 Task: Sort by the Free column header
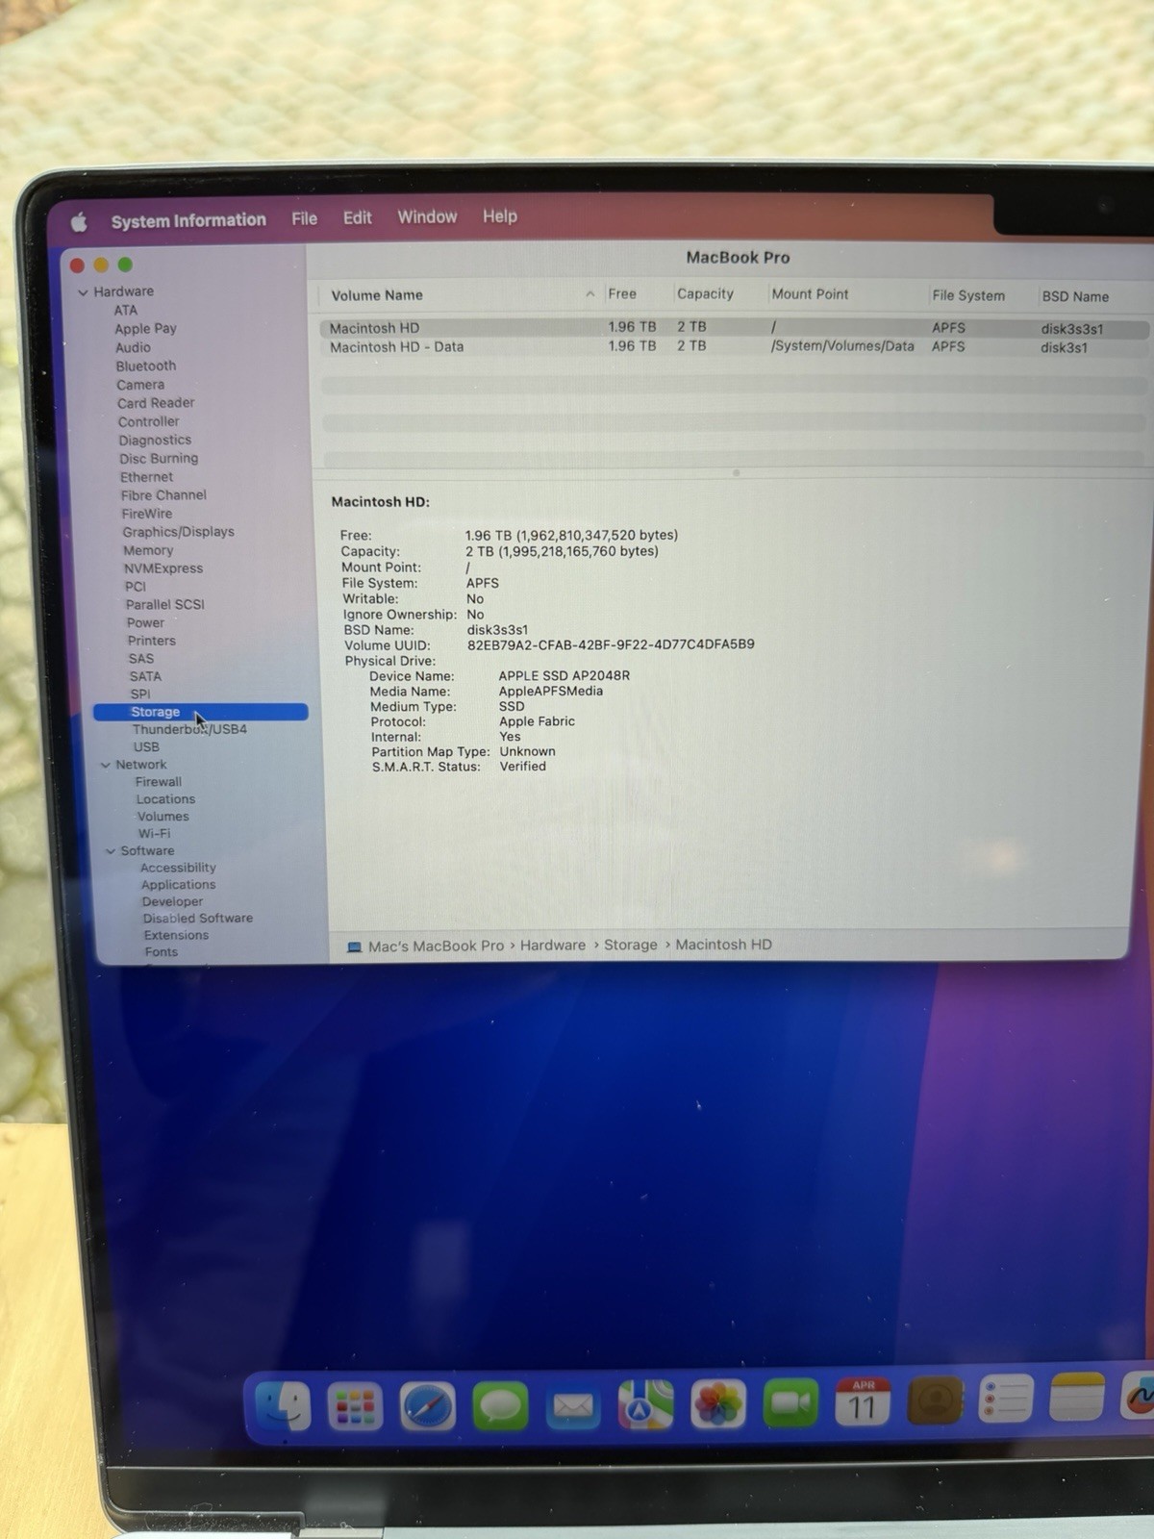pos(622,293)
